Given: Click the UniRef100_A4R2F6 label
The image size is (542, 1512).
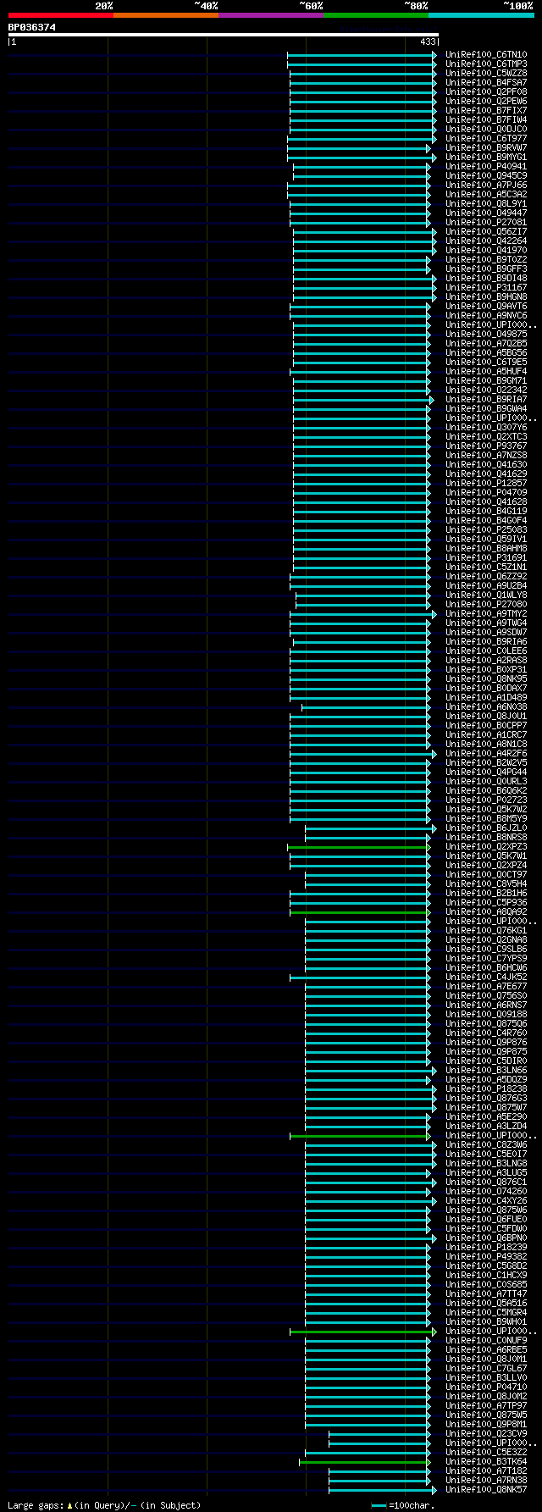Looking at the screenshot, I should pyautogui.click(x=486, y=753).
